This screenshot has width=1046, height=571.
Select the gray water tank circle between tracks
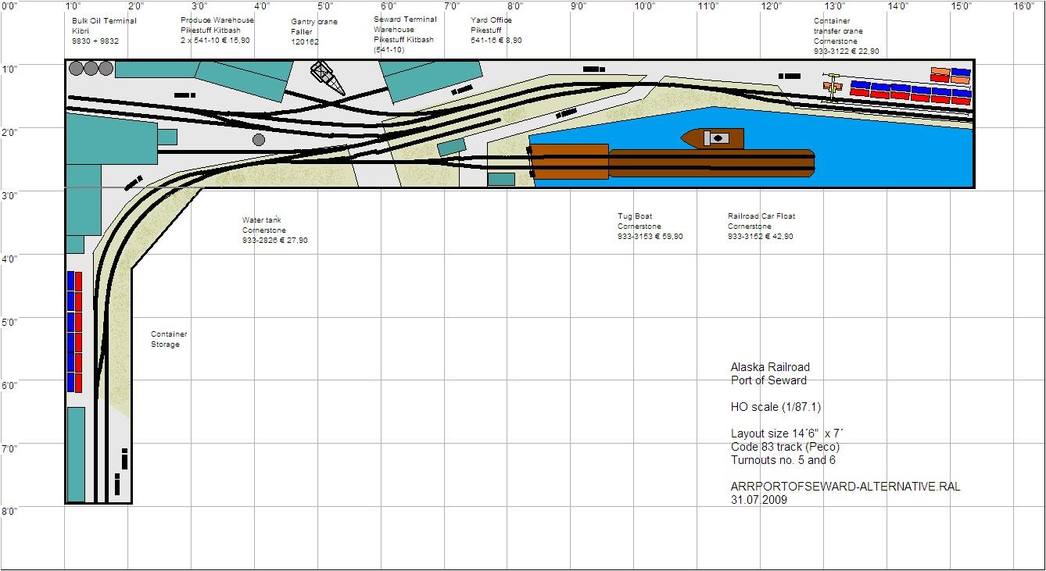click(259, 140)
